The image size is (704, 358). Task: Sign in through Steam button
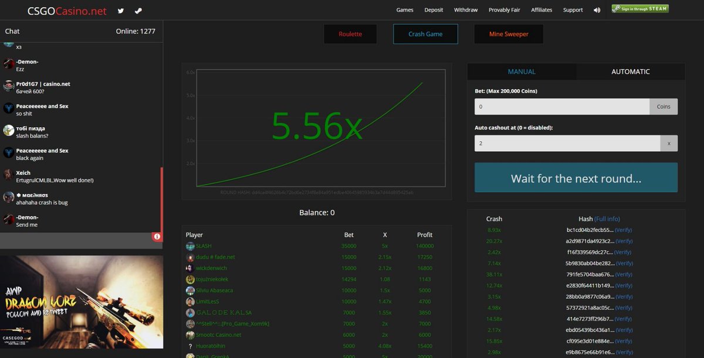point(640,9)
